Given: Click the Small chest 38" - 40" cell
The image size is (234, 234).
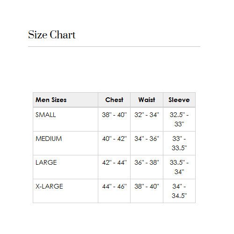Looking at the screenshot, I should (x=114, y=119).
